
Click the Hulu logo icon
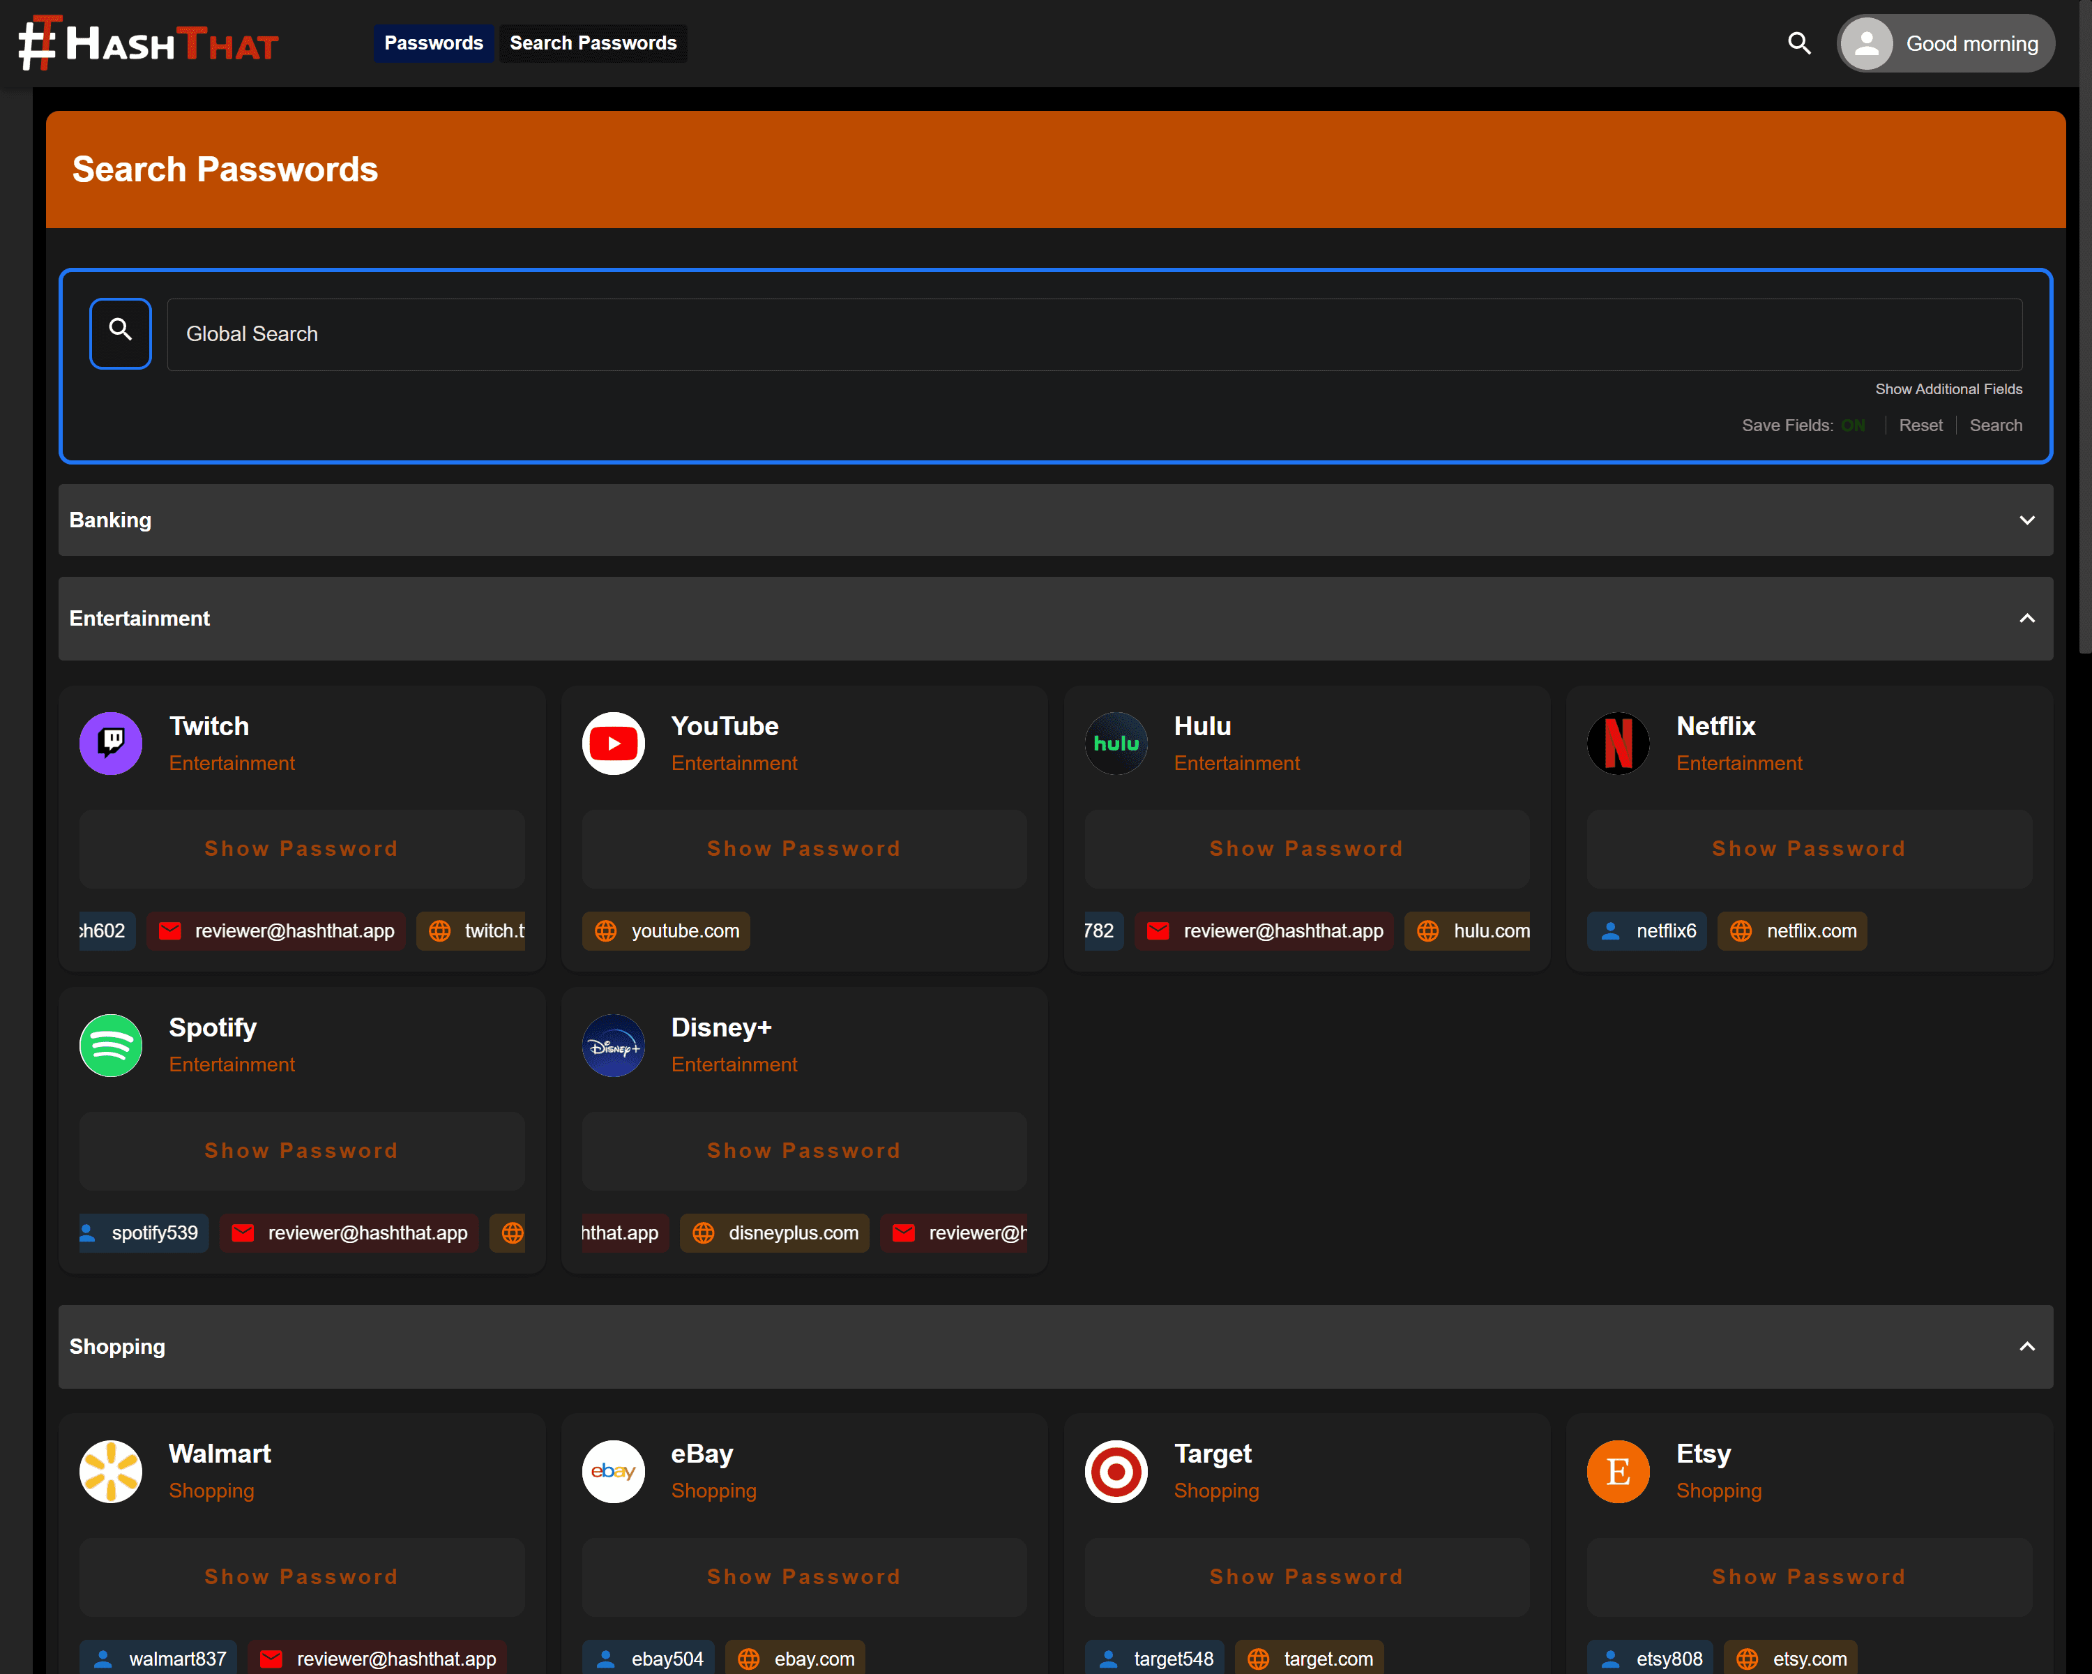pos(1116,744)
